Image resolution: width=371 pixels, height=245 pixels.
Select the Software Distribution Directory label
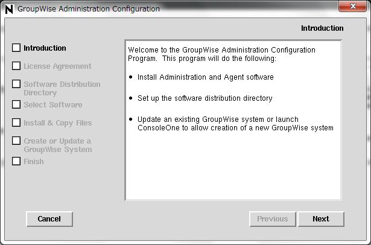62,88
